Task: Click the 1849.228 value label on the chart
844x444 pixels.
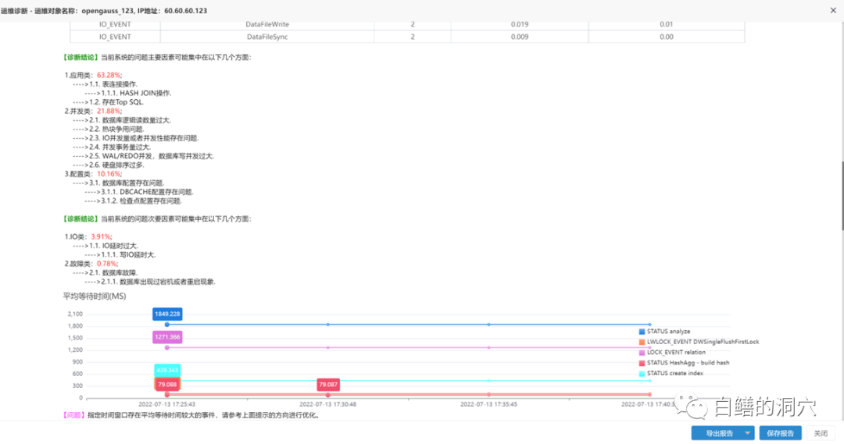Action: 167,314
